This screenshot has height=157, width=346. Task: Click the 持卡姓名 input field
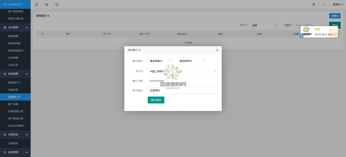(183, 90)
